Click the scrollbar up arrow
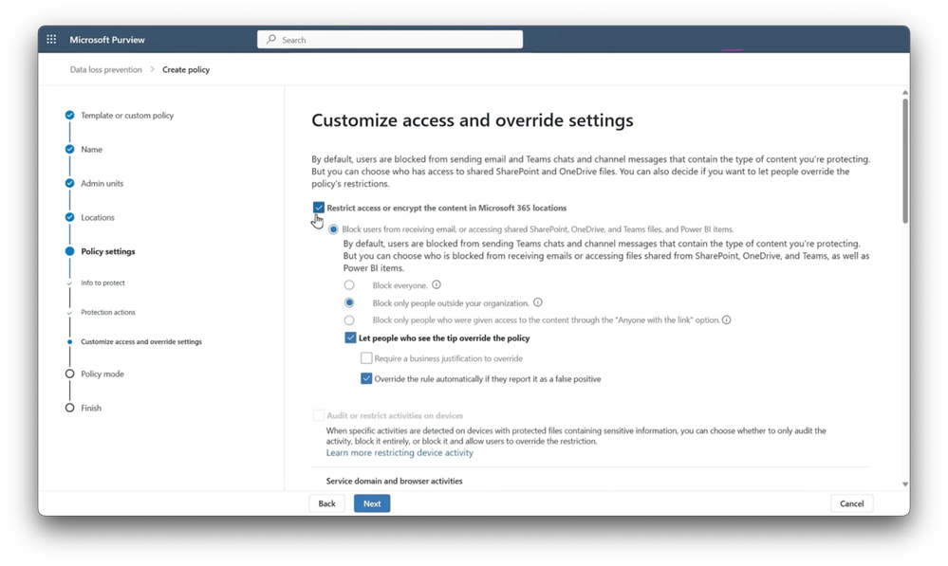 point(905,92)
